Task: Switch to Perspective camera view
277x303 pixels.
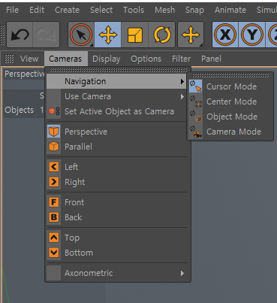Action: (x=86, y=132)
